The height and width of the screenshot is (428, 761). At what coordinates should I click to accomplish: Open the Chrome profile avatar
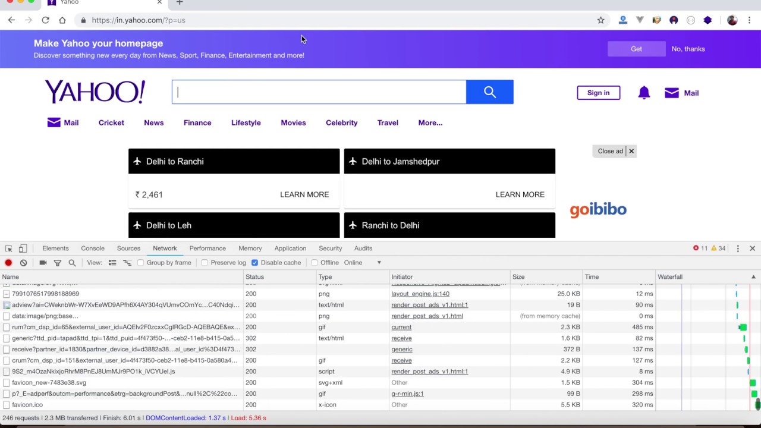732,20
